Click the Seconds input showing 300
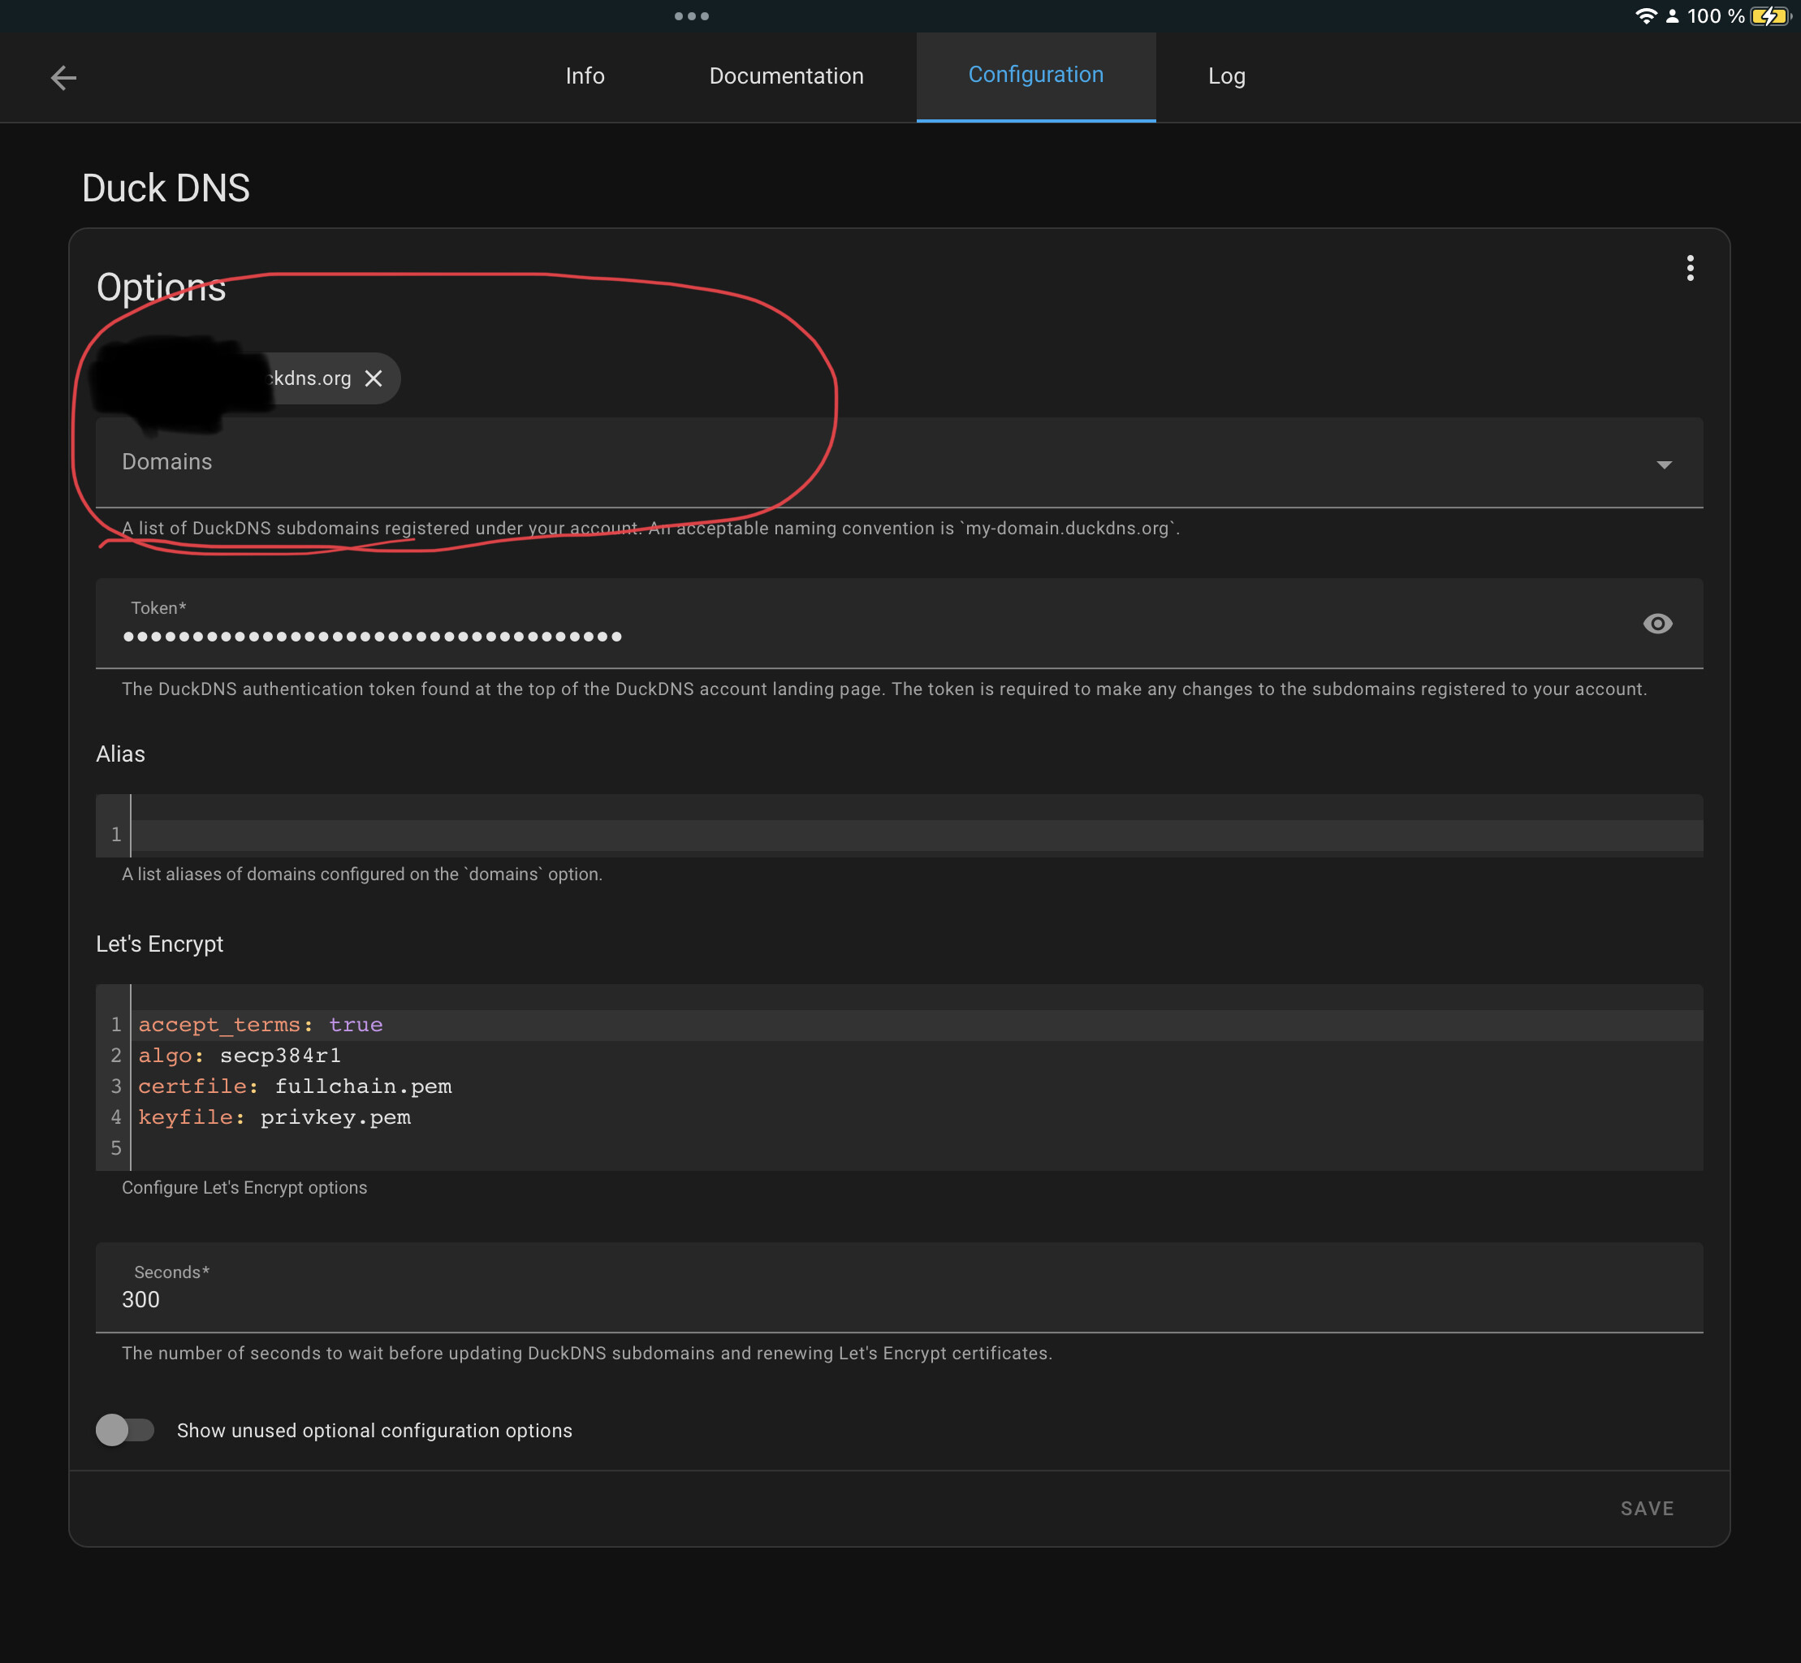 click(x=360, y=1298)
